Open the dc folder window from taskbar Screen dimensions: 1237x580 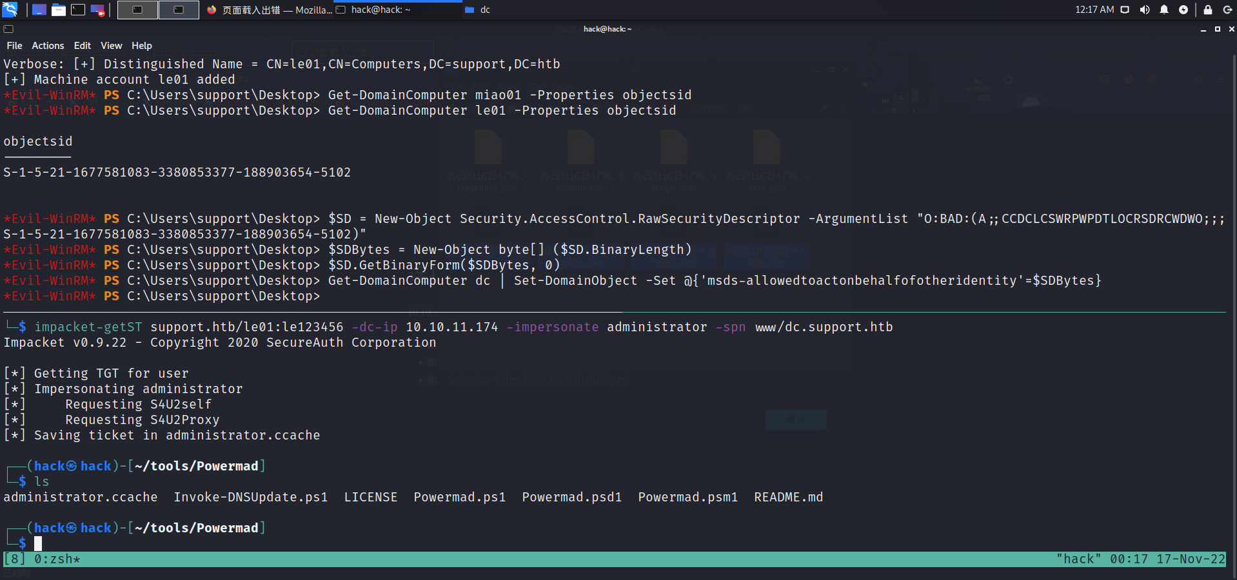tap(477, 10)
